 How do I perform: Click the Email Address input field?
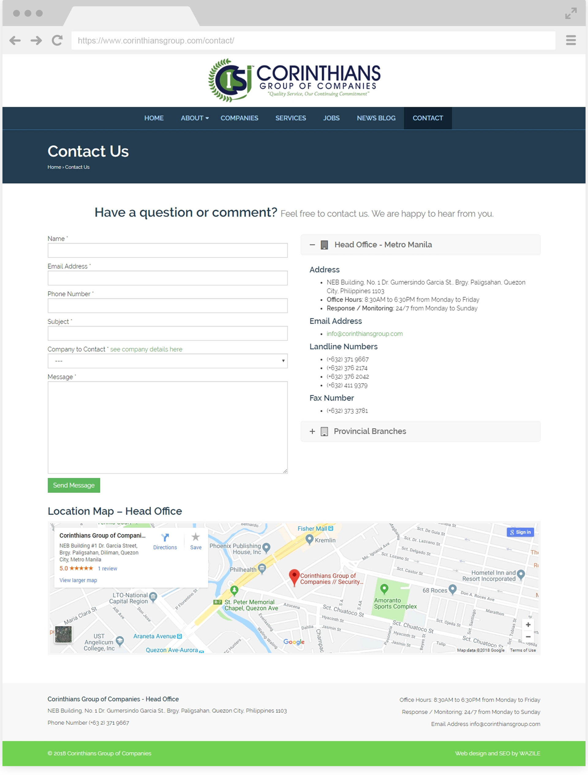click(x=168, y=278)
